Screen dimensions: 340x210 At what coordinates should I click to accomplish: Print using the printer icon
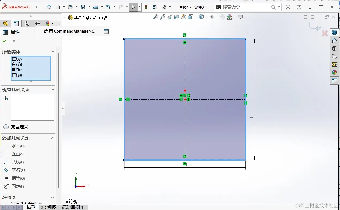coord(96,7)
